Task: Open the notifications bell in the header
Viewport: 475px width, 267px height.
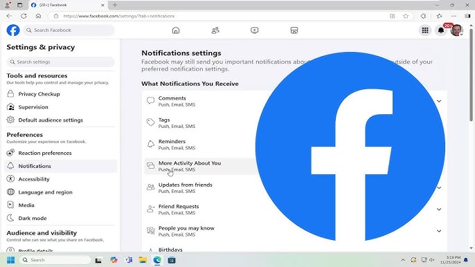Action: 441,30
